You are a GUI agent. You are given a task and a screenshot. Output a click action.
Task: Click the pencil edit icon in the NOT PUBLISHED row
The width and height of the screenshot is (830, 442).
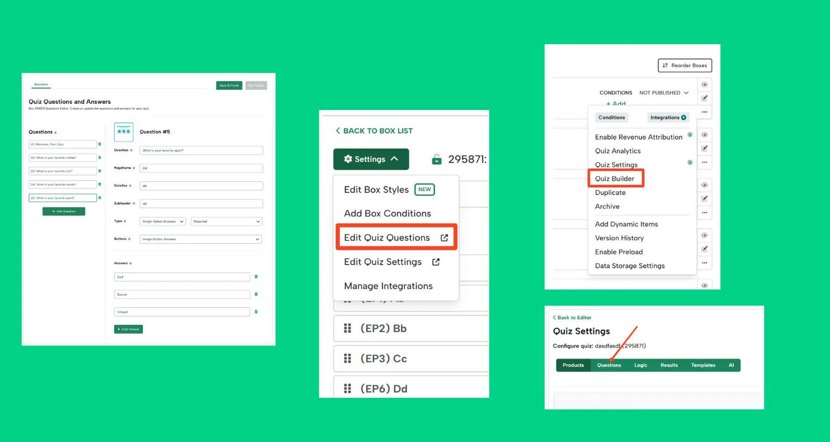point(704,98)
